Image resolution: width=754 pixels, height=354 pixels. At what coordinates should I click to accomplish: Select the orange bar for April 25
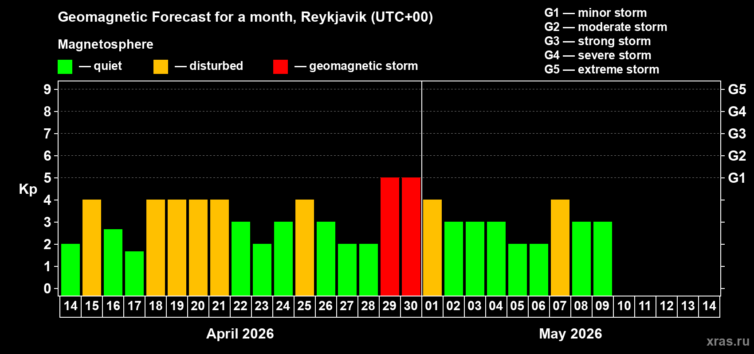tap(305, 247)
